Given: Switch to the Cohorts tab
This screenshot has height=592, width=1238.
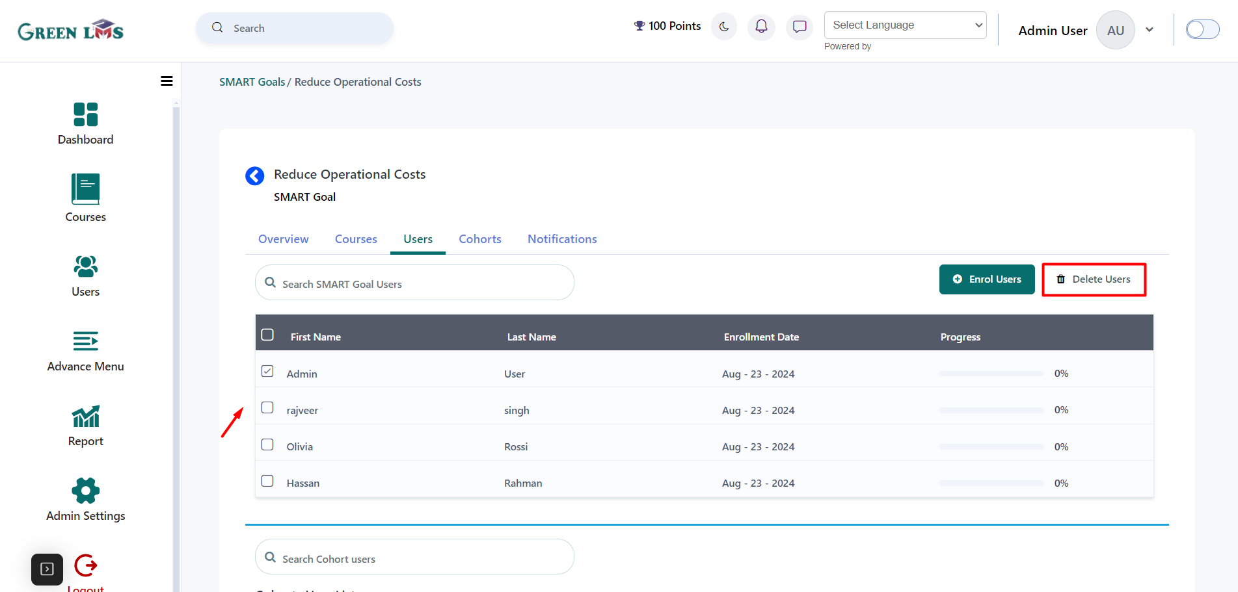Looking at the screenshot, I should tap(480, 239).
